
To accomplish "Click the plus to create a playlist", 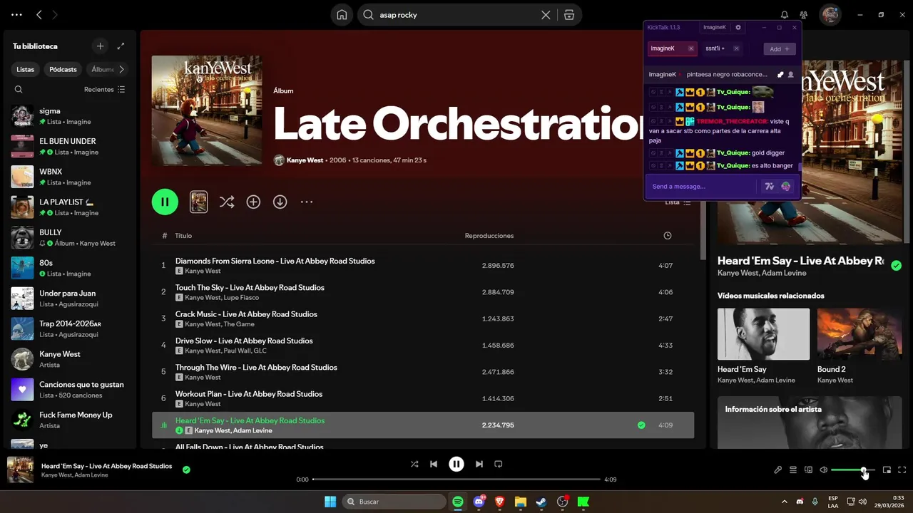I will coord(100,46).
